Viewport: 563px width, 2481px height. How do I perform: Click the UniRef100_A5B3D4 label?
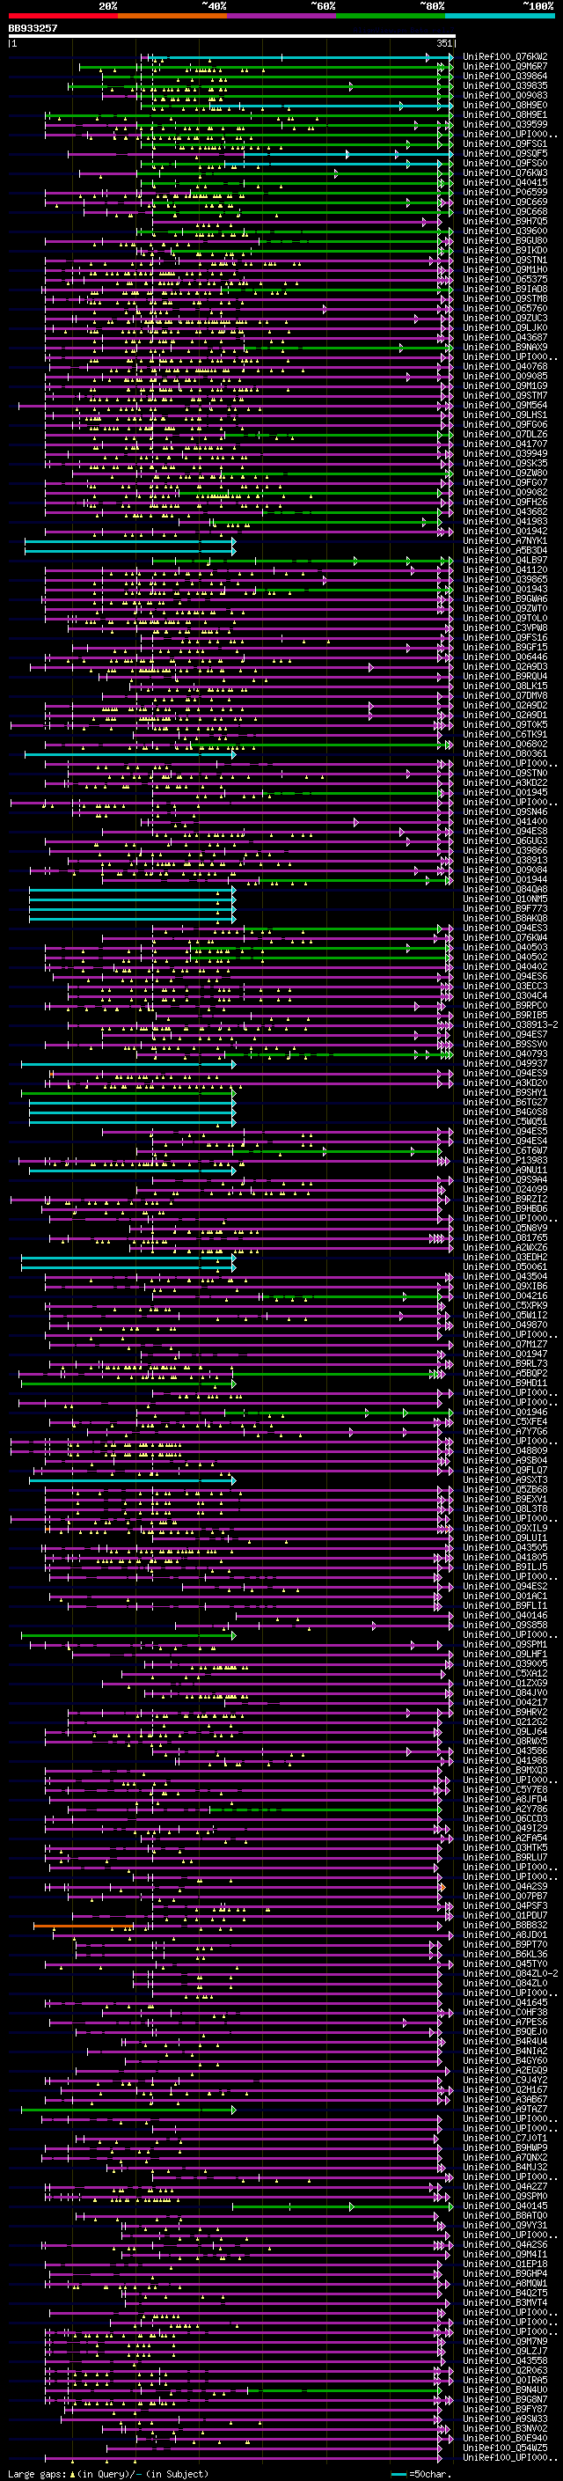coord(505,551)
